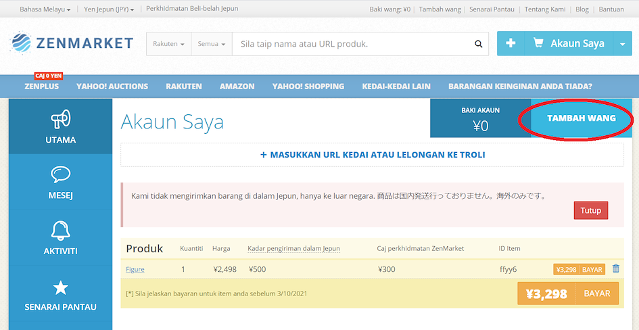Click the red Tutup button
The height and width of the screenshot is (330, 639).
point(590,210)
